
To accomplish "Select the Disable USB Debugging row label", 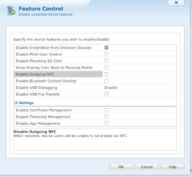I will coord(36,88).
